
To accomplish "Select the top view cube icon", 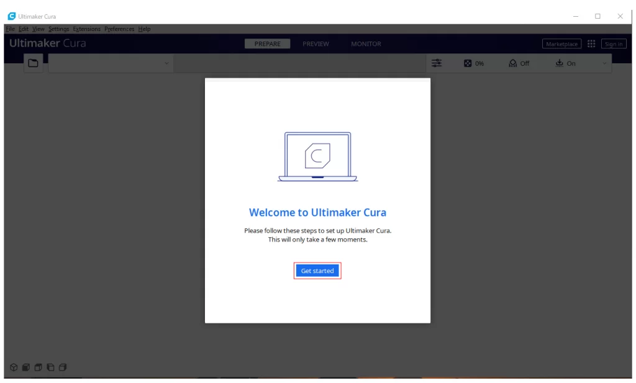I will click(x=38, y=367).
